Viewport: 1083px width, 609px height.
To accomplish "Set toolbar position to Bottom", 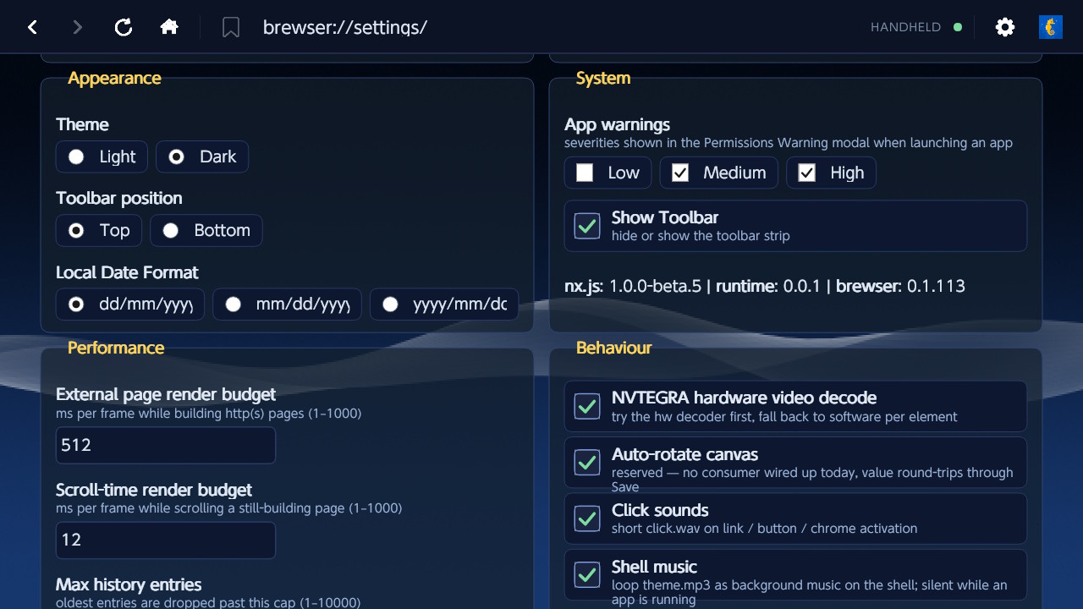I will pos(206,230).
